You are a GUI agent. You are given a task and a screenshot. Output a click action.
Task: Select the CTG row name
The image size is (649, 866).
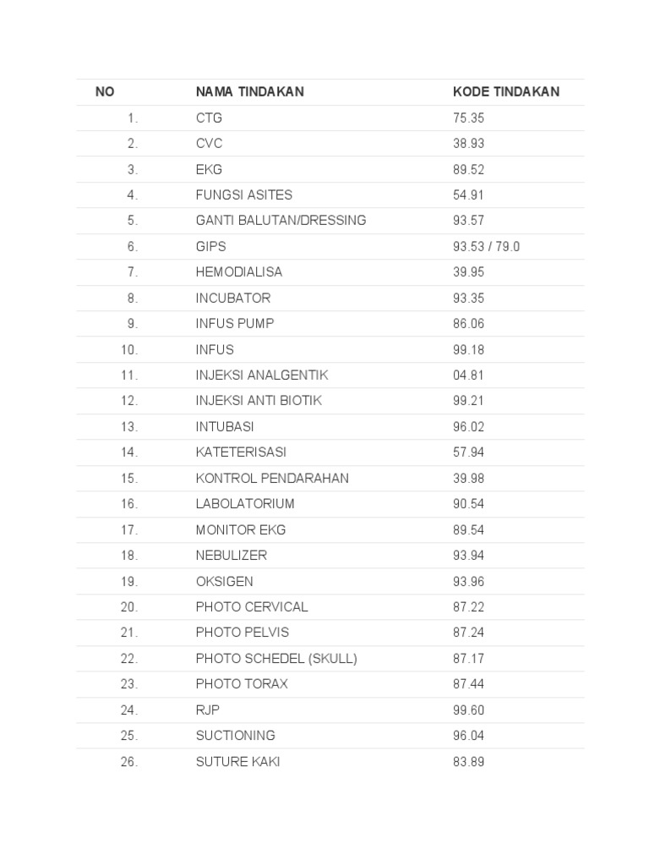(x=209, y=118)
